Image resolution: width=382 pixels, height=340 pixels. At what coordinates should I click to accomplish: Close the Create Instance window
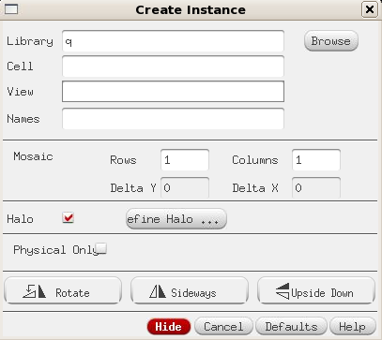[x=370, y=9]
